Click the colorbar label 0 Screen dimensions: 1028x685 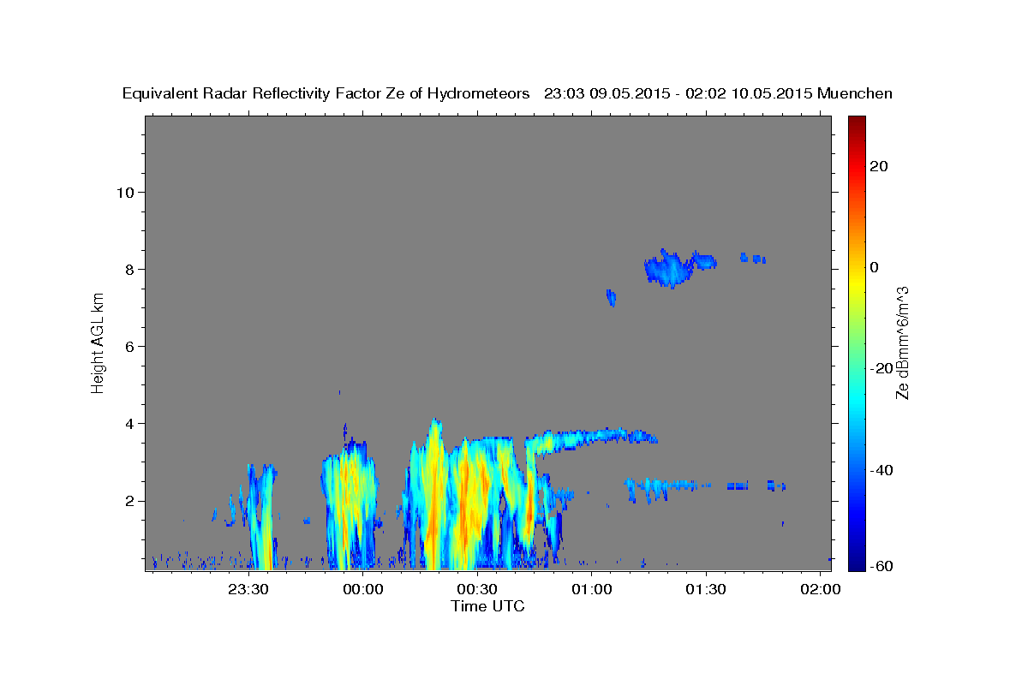(x=874, y=267)
